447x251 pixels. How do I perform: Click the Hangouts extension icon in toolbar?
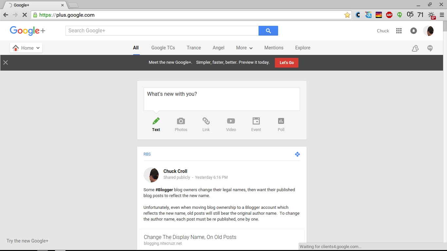click(400, 15)
